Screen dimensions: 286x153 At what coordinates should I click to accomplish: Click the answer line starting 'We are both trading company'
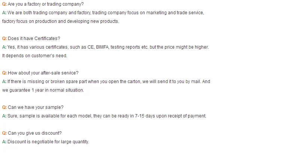point(105,13)
